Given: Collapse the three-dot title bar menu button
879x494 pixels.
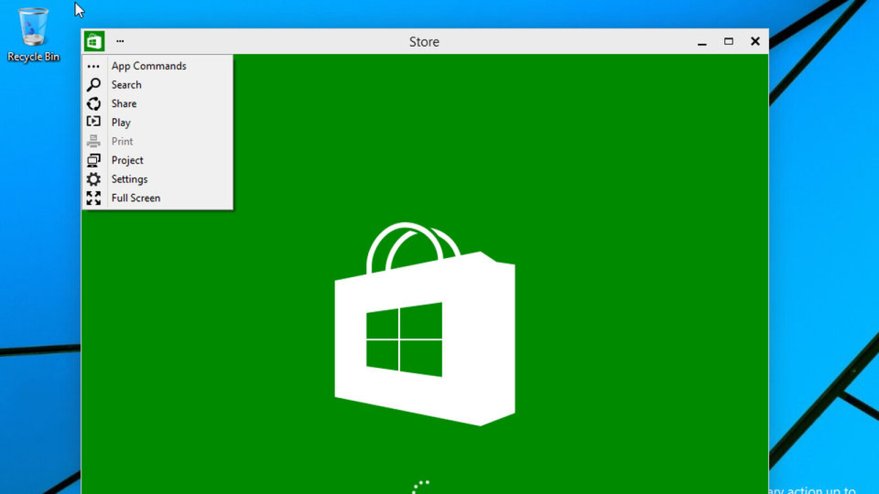Looking at the screenshot, I should click(120, 41).
